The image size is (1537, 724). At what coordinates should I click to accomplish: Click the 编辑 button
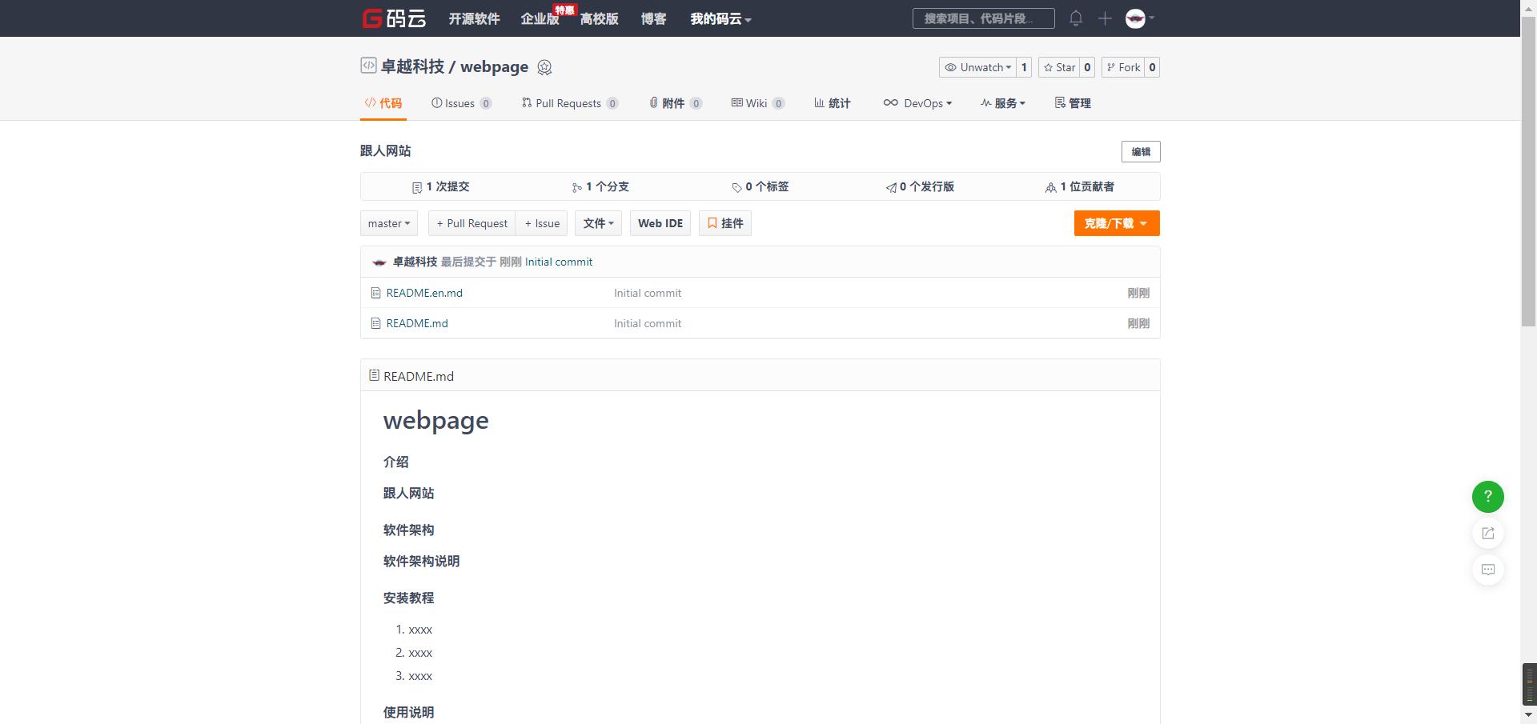[x=1140, y=151]
